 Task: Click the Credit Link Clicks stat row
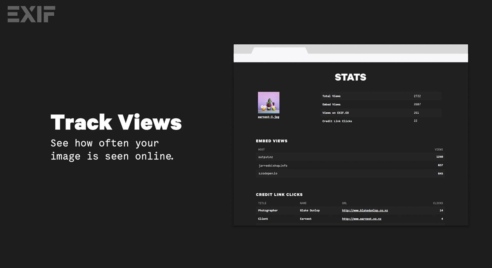[380, 121]
